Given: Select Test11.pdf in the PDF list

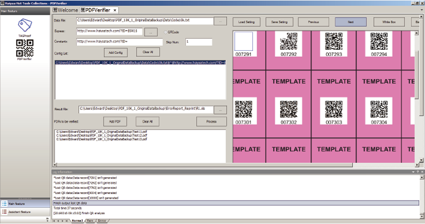Looking at the screenshot, I should coord(102,131).
